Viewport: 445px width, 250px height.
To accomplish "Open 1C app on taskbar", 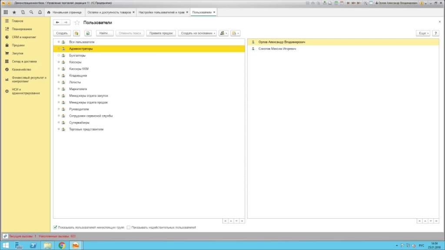I will click(x=76, y=245).
